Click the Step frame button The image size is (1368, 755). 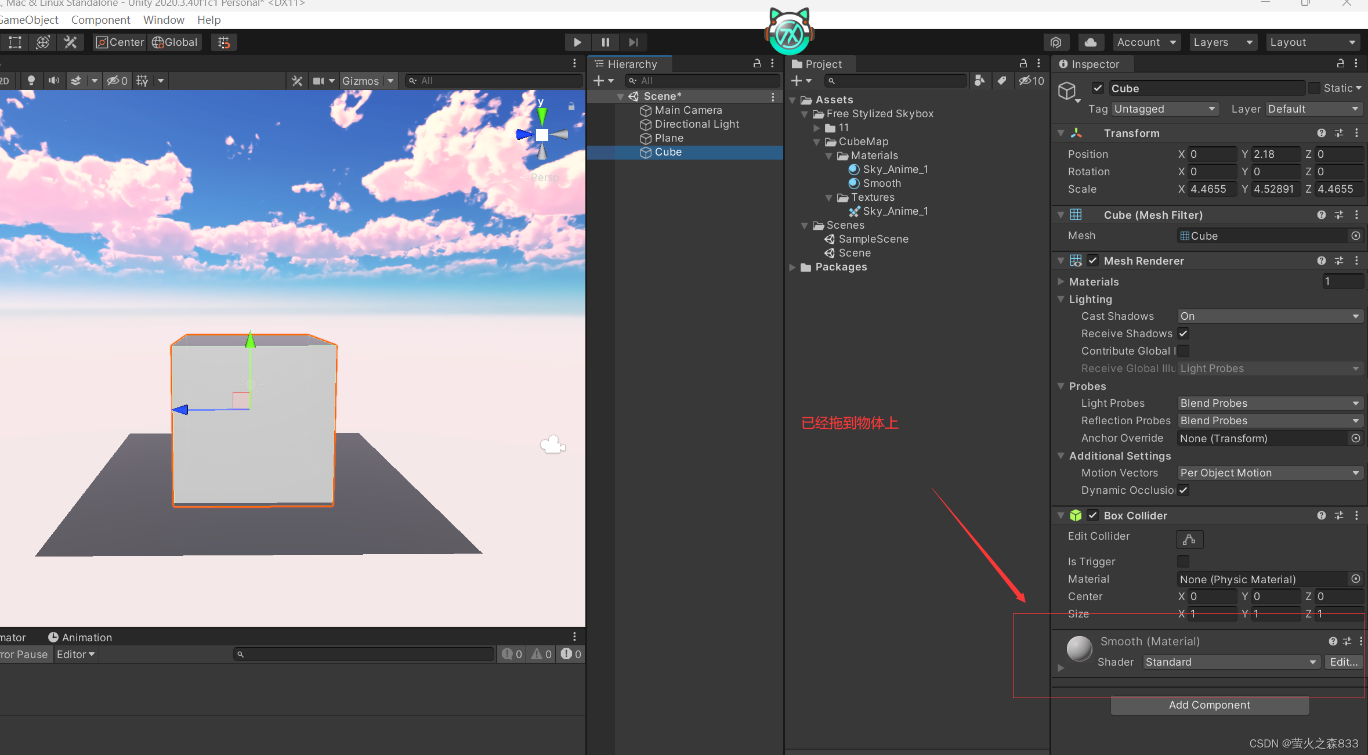pos(633,42)
